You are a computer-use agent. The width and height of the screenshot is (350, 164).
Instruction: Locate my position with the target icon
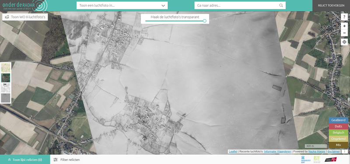(344, 42)
